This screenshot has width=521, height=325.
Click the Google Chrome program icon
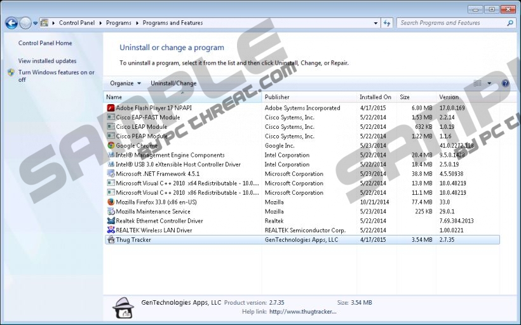(x=111, y=145)
